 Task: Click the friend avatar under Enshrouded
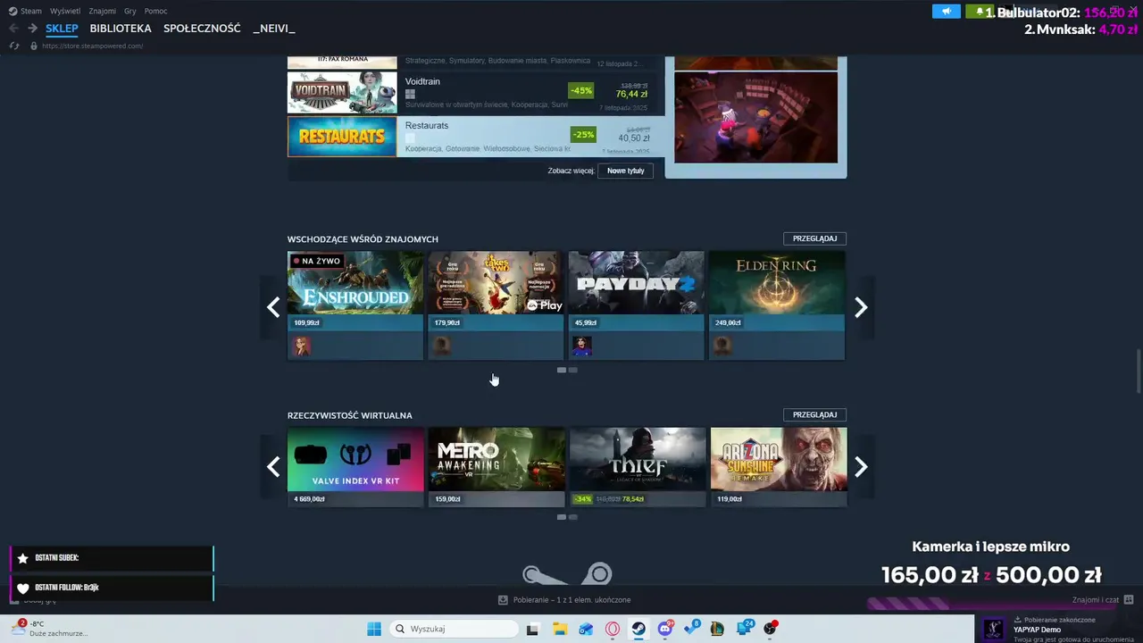[x=302, y=346]
